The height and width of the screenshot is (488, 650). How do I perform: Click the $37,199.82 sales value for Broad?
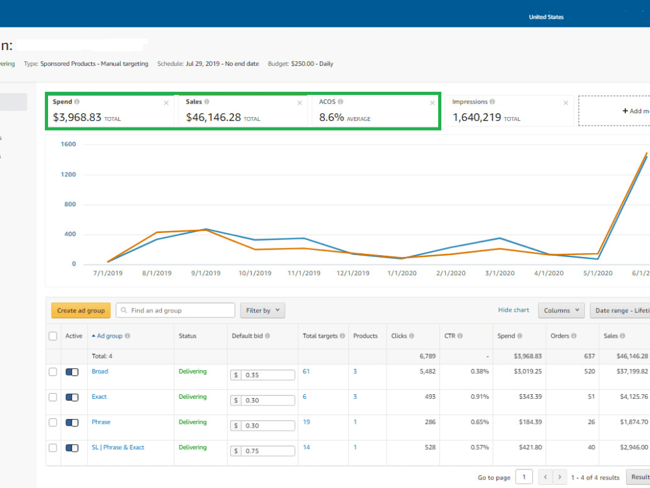[x=632, y=372]
